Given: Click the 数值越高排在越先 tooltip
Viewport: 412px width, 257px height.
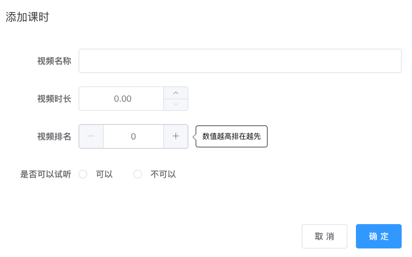Looking at the screenshot, I should [232, 136].
